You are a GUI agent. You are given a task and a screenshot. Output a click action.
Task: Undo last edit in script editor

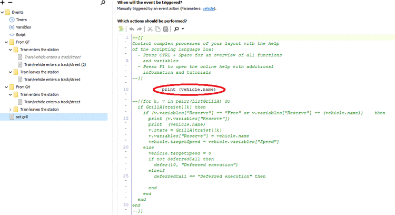132,29
